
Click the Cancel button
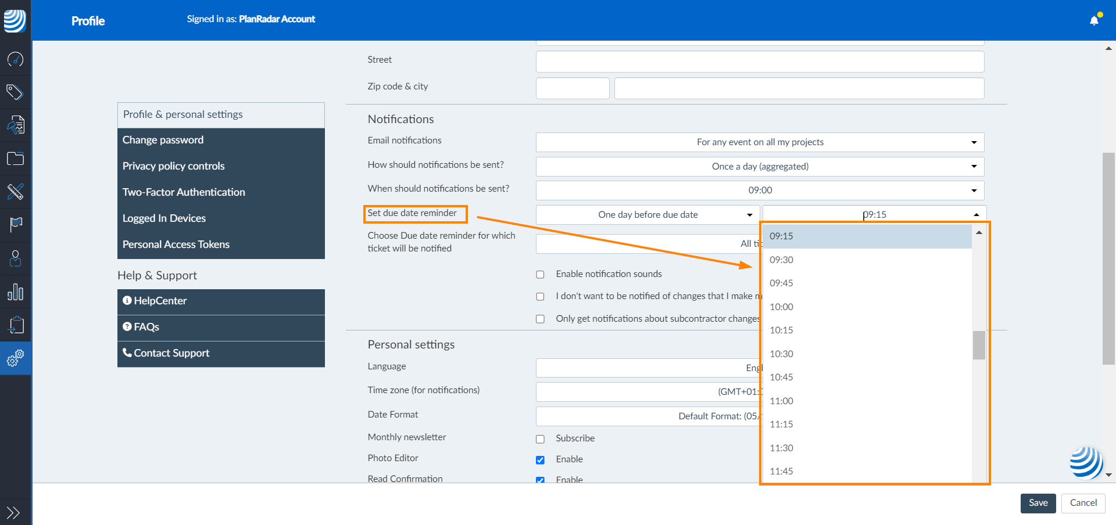(x=1083, y=503)
